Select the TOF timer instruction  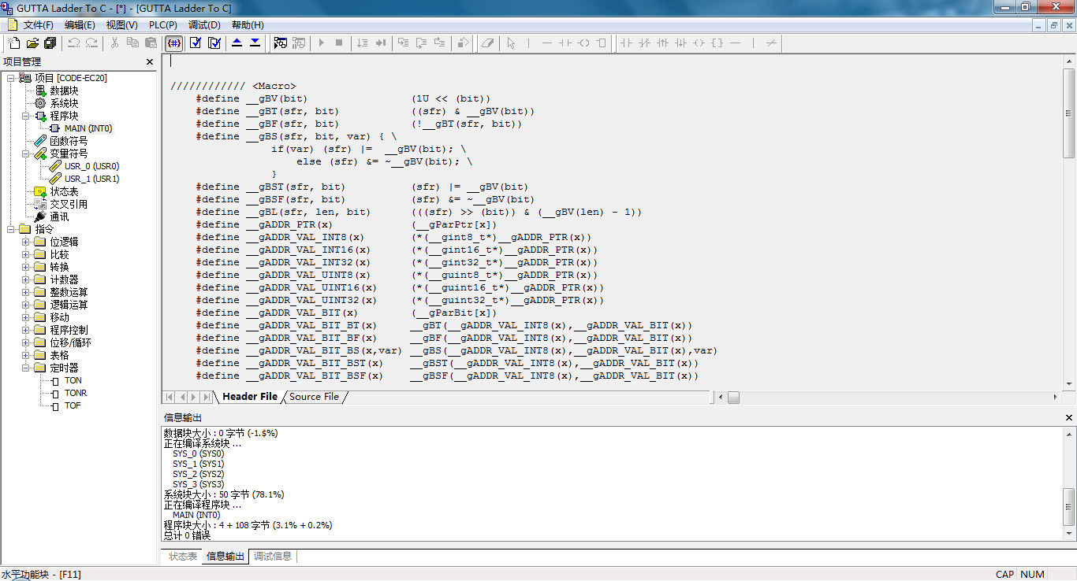[73, 405]
